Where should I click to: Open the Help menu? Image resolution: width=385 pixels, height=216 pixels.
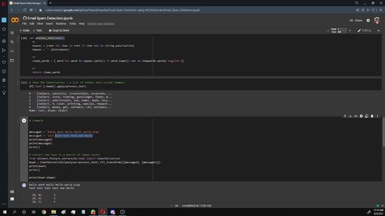tap(82, 24)
